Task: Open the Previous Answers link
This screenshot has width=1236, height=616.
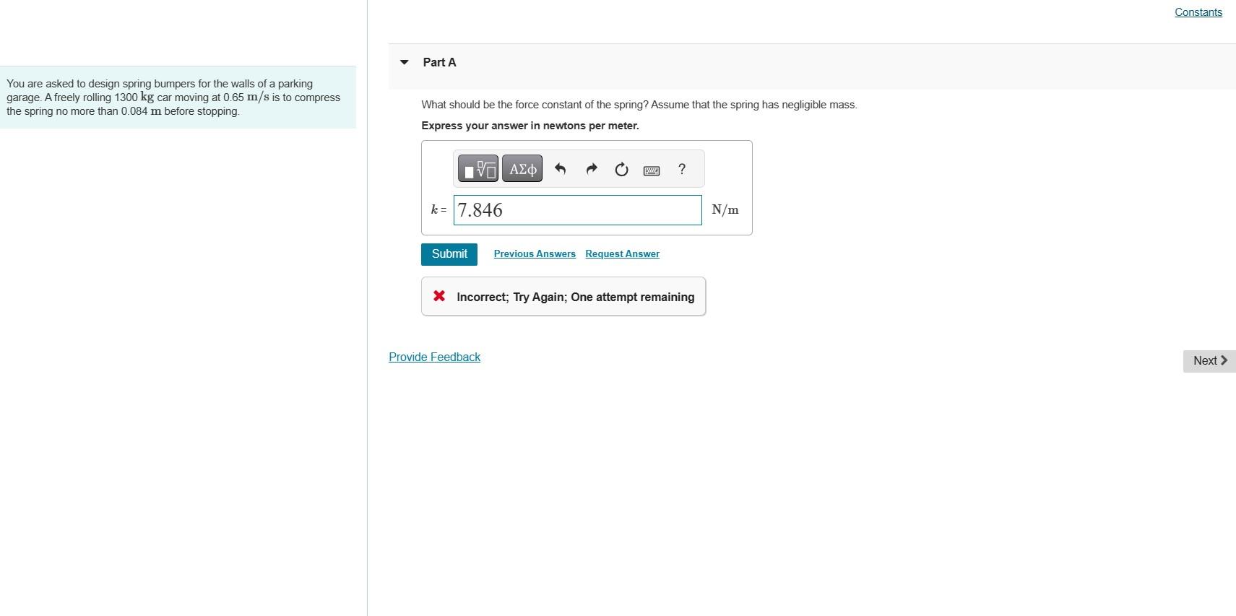Action: [535, 254]
